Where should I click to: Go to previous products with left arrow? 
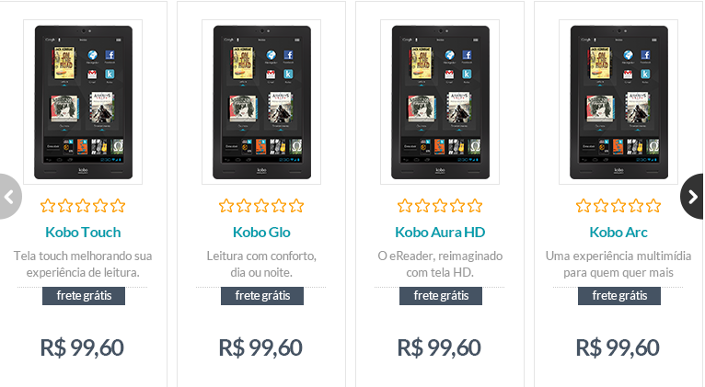(8, 197)
